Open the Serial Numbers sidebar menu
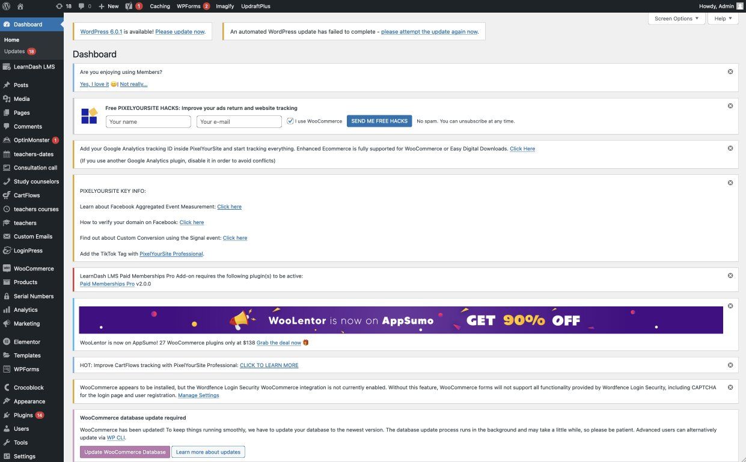 pyautogui.click(x=32, y=296)
